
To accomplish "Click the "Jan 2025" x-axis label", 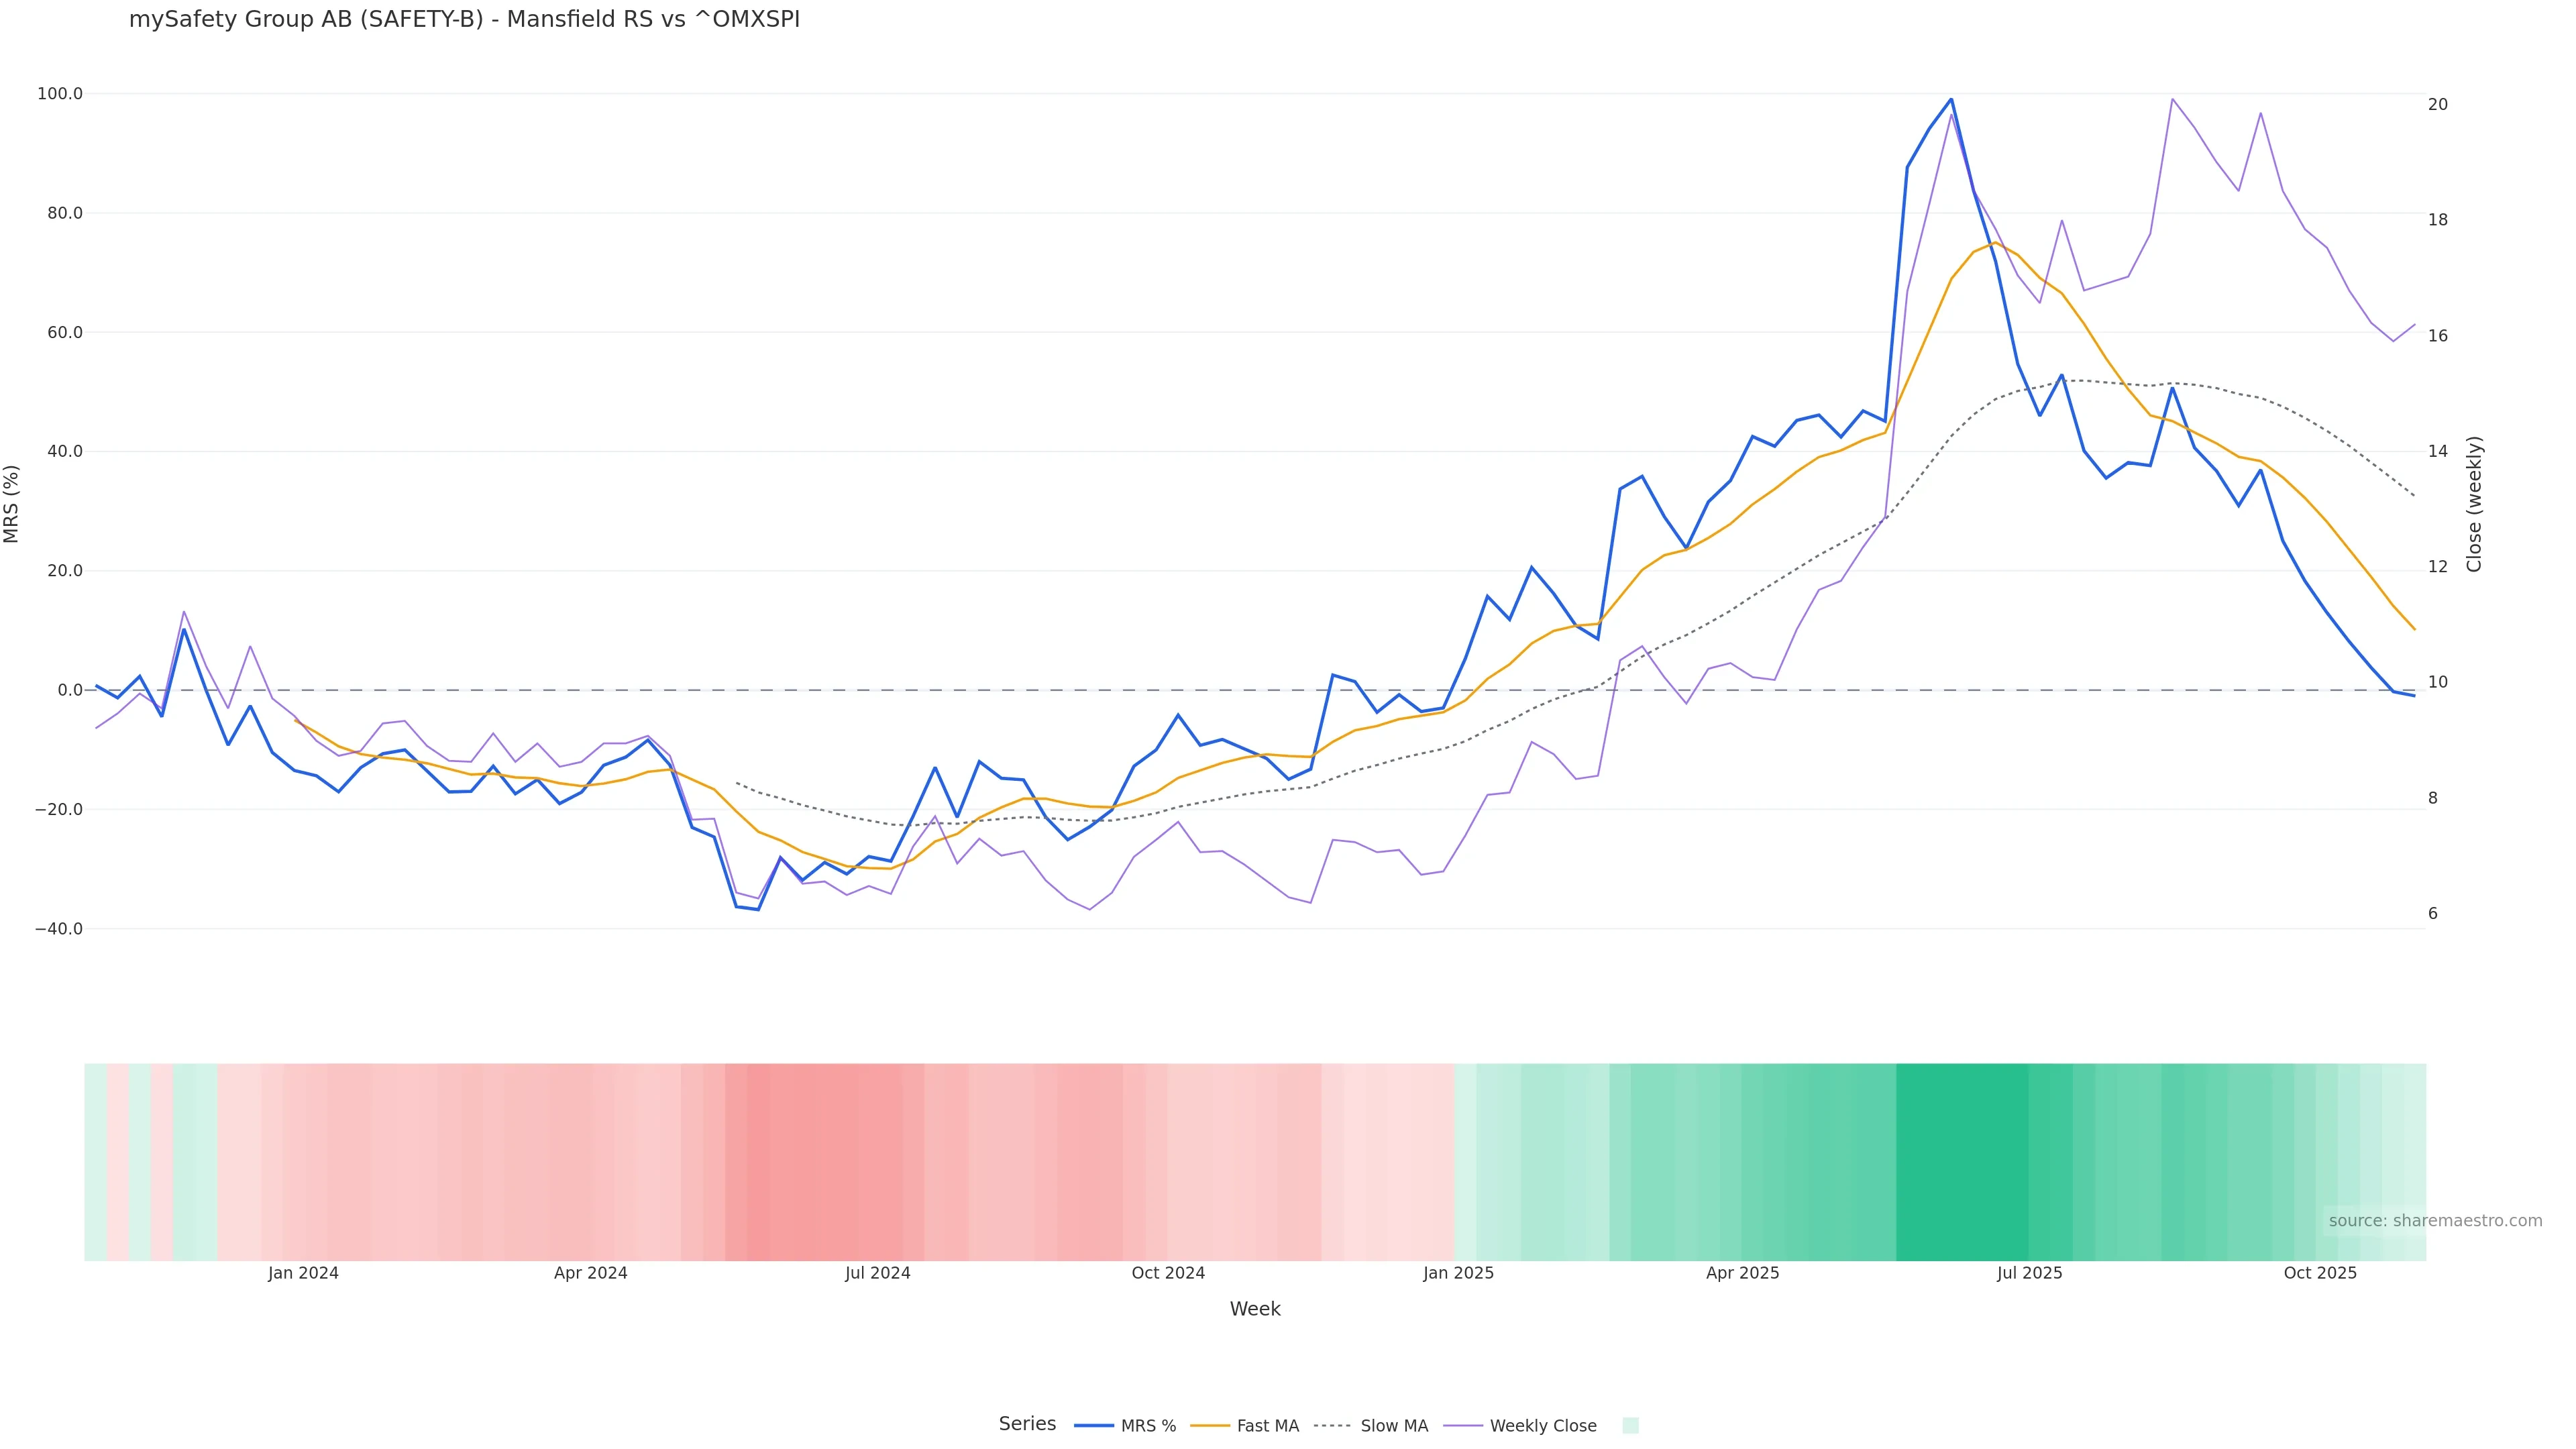I will pyautogui.click(x=1458, y=1273).
